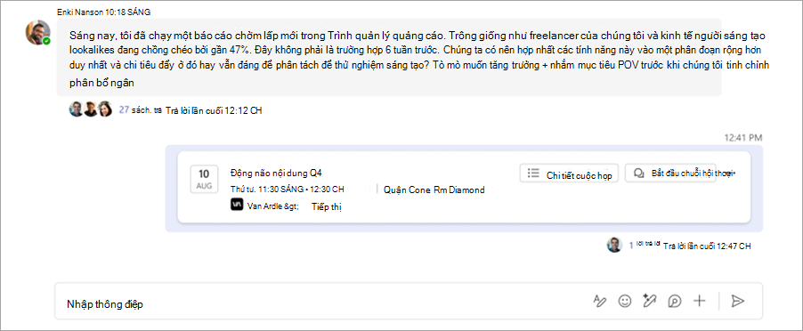This screenshot has height=331, width=803.
Task: Open the 'Động não nội dung Q4' meeting title
Action: pos(276,173)
